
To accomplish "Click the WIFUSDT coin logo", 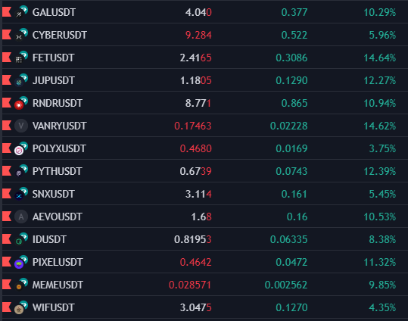I will [21, 307].
